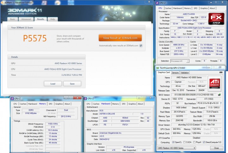Toggle the DirectCompute 5.0 checkbox in GPU-Z
Viewport: 228px width, 153px height.
(x=204, y=142)
